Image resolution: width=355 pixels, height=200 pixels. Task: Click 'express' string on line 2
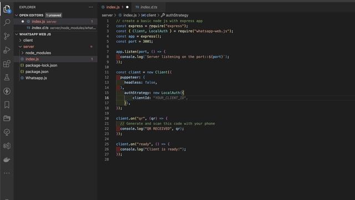pyautogui.click(x=175, y=26)
